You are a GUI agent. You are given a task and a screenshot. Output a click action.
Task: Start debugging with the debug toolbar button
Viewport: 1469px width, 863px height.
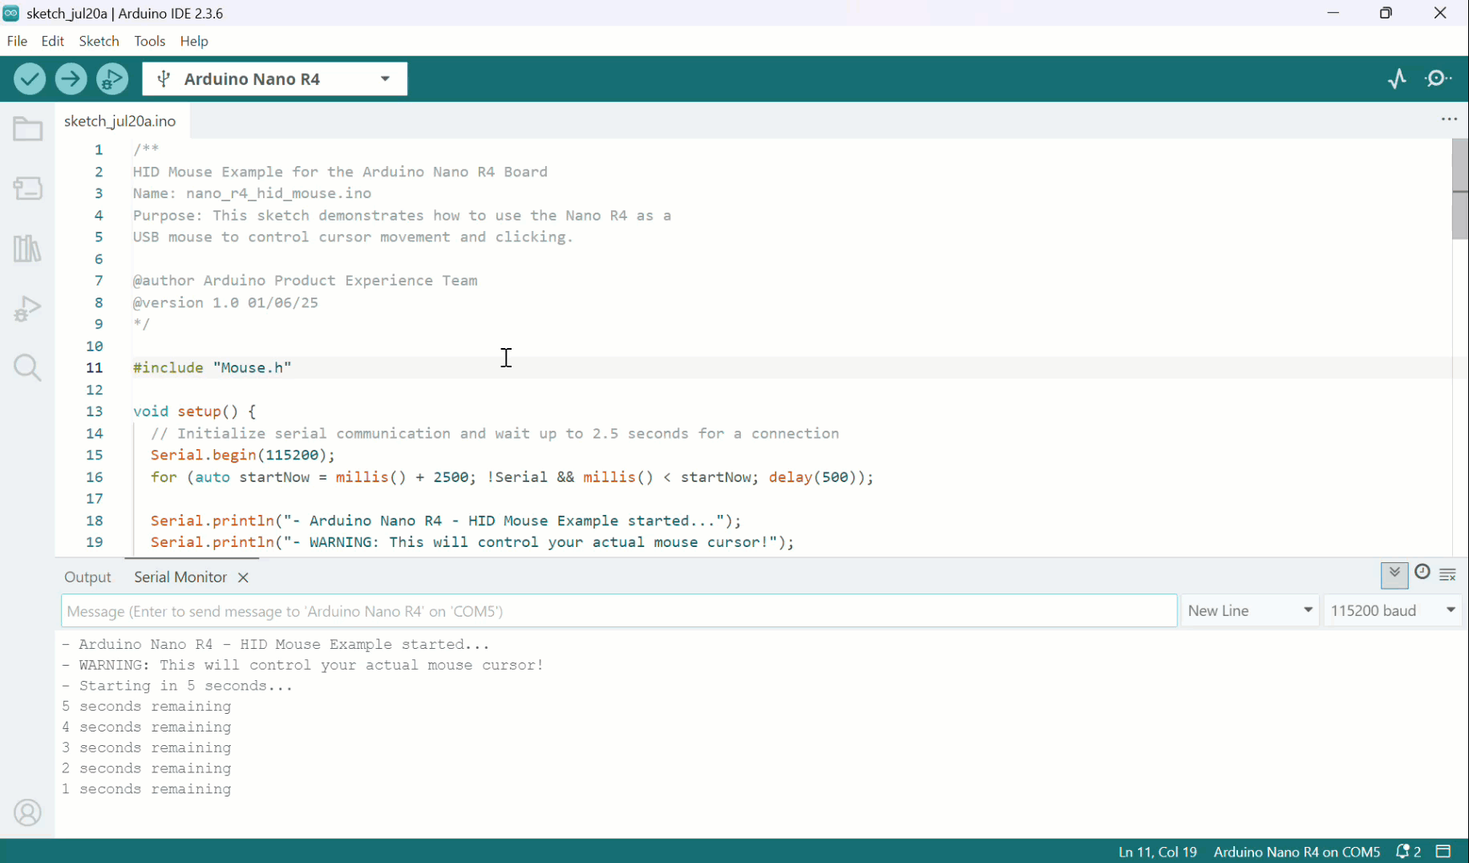[x=112, y=79]
